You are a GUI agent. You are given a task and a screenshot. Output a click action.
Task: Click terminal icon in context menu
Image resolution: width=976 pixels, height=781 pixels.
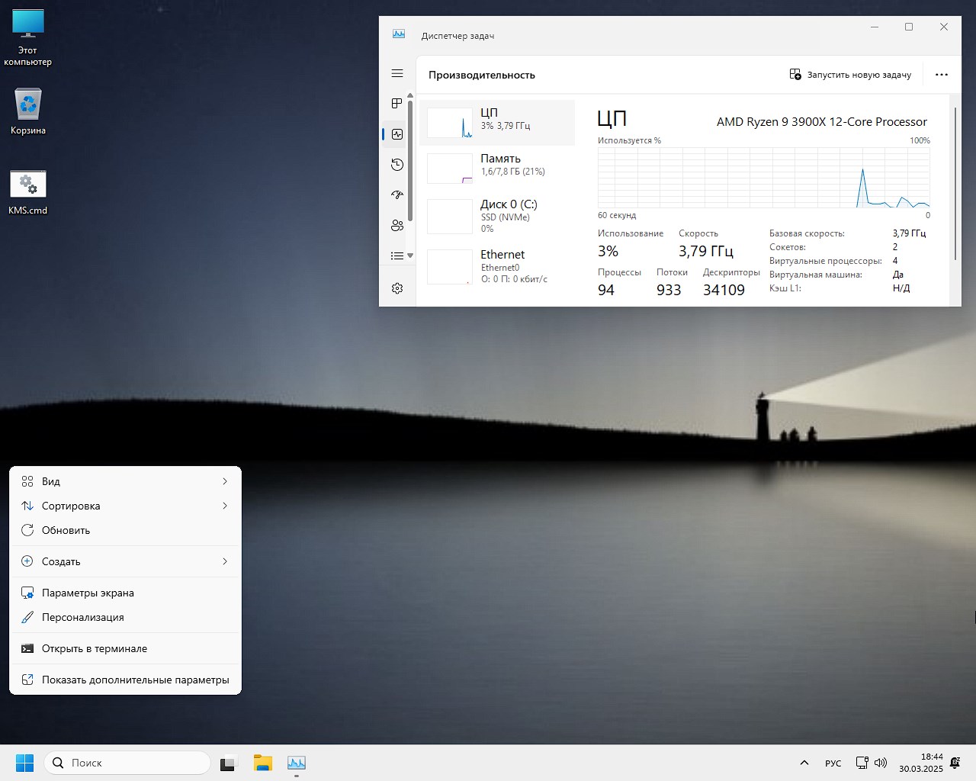click(27, 648)
